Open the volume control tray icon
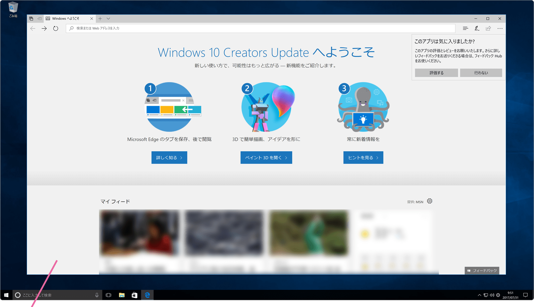The width and height of the screenshot is (534, 307). tap(492, 295)
